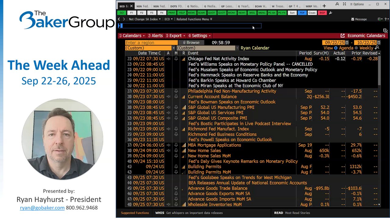Click relevance bars icon for MBA Mortgage Applications
This screenshot has height=219, width=390.
coord(183,145)
